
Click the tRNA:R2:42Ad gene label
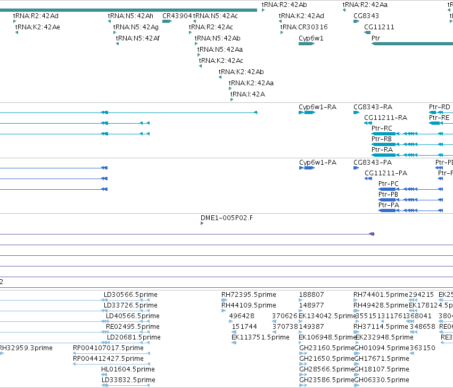(36, 16)
